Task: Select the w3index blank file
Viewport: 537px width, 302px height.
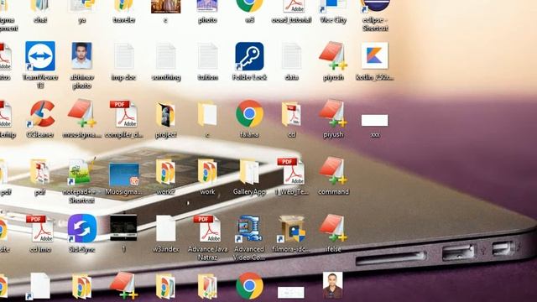Action: click(x=166, y=228)
